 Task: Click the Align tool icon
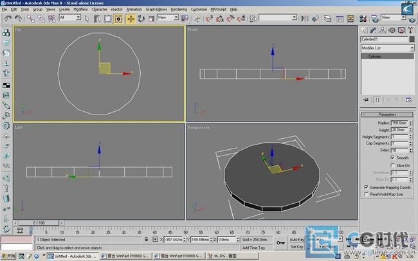[315, 19]
